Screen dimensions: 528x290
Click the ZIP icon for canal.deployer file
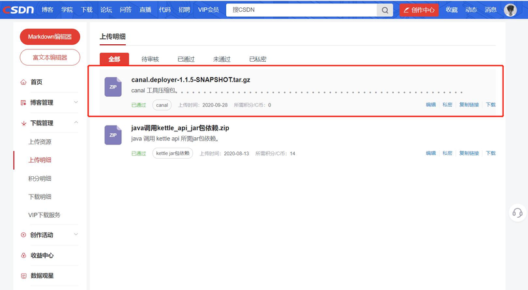pos(113,86)
